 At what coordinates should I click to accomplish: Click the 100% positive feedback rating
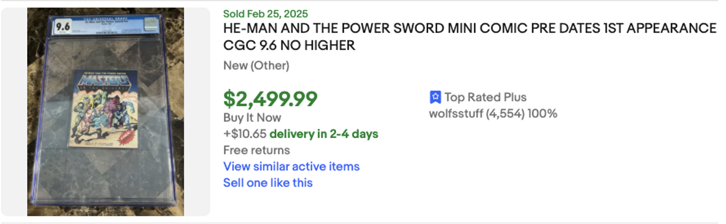pos(542,114)
